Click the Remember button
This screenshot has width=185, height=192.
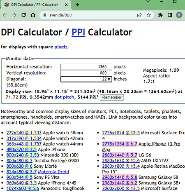[112, 97]
